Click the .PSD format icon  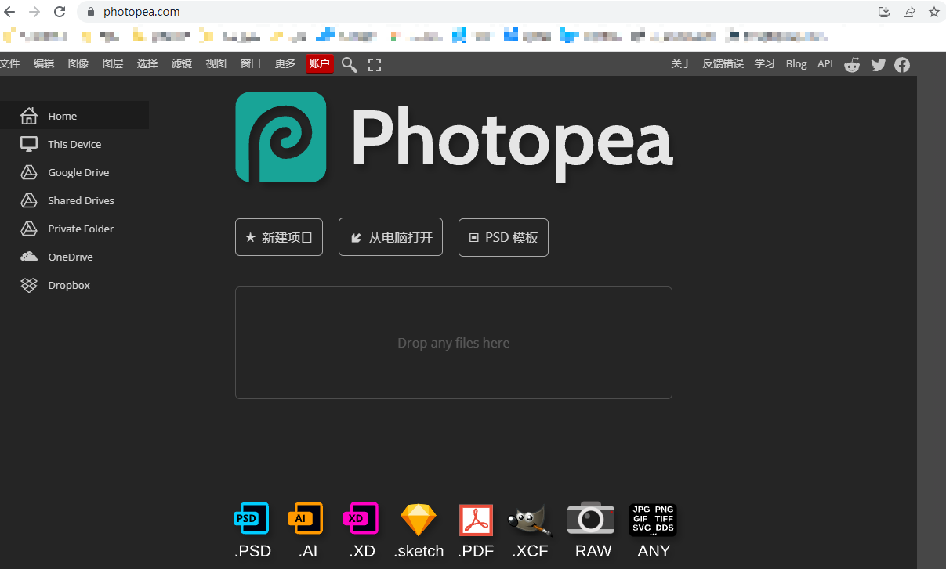coord(252,518)
